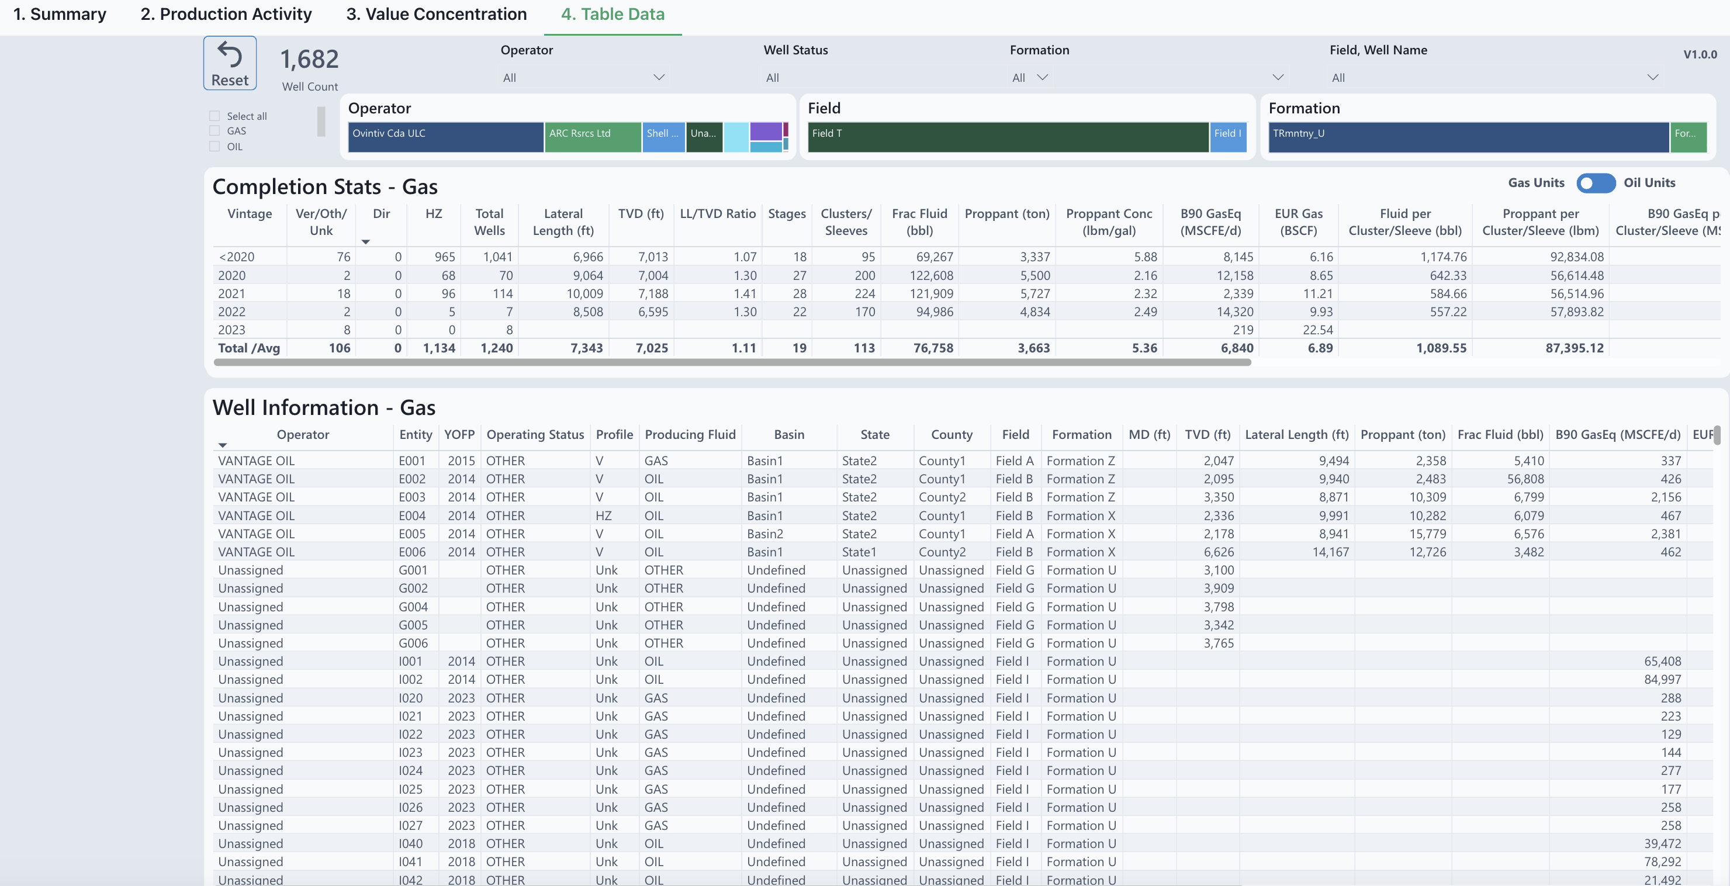Select Field I block in Field chart

pyautogui.click(x=1227, y=137)
